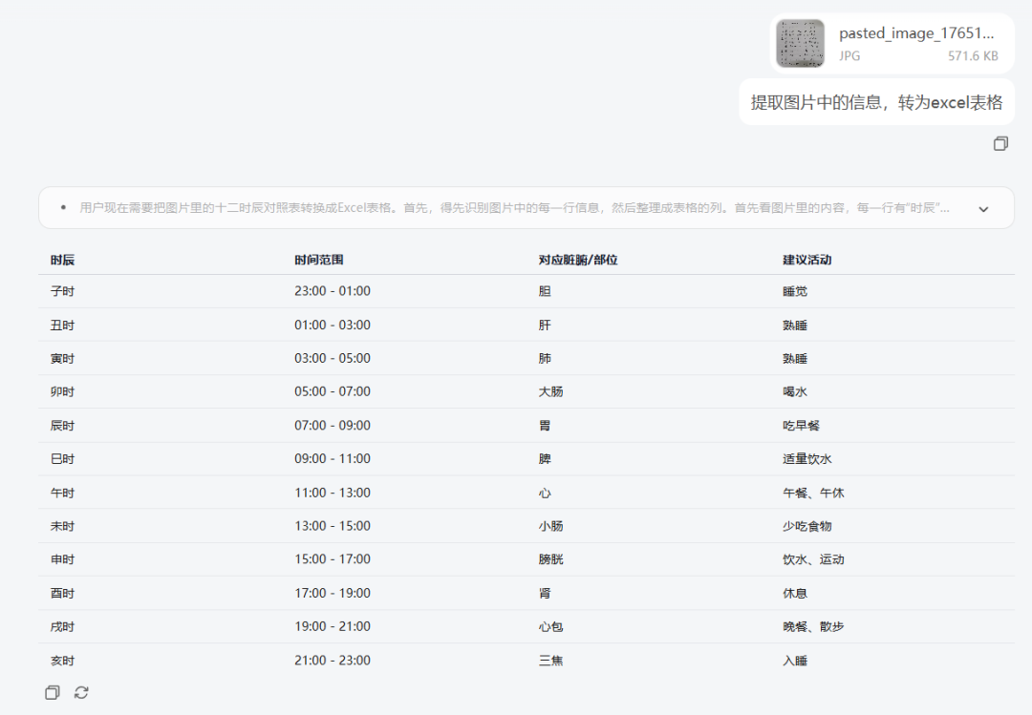Collapse the AI reasoning summary chevron
Screen dimensions: 1032x715
983,207
